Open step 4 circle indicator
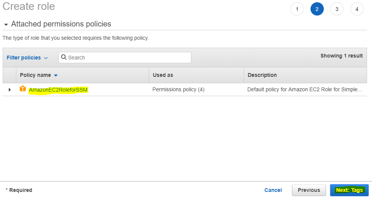Viewport: 372px width, 198px height. pyautogui.click(x=357, y=9)
